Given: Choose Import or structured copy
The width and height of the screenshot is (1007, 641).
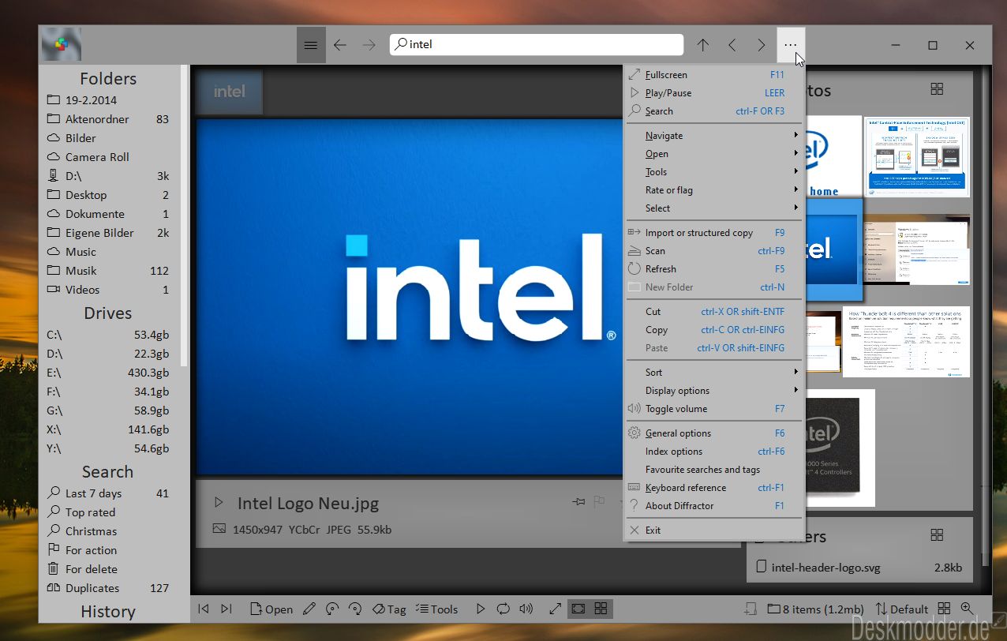Looking at the screenshot, I should click(714, 233).
